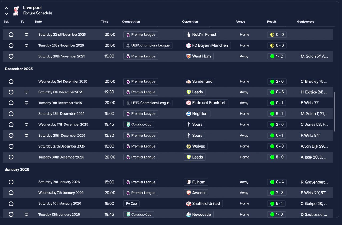Sort by the Competition column header
Viewport: 342px width, 225px height.
131,22
